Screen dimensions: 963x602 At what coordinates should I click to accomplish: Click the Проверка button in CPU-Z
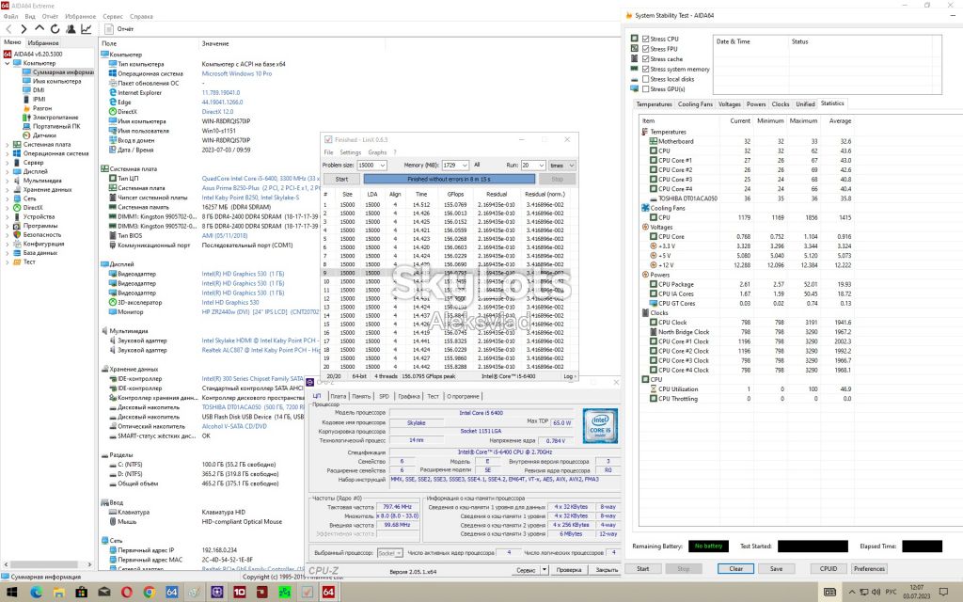pyautogui.click(x=568, y=570)
